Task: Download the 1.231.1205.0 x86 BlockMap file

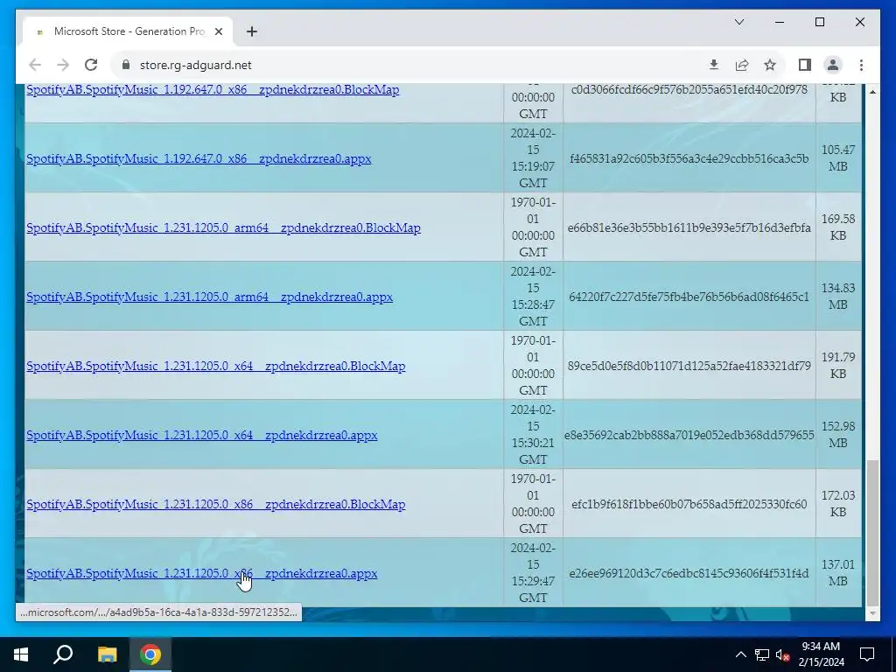Action: coord(216,505)
